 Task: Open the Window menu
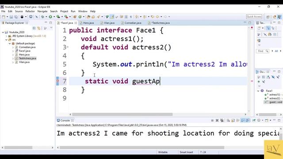[83, 11]
